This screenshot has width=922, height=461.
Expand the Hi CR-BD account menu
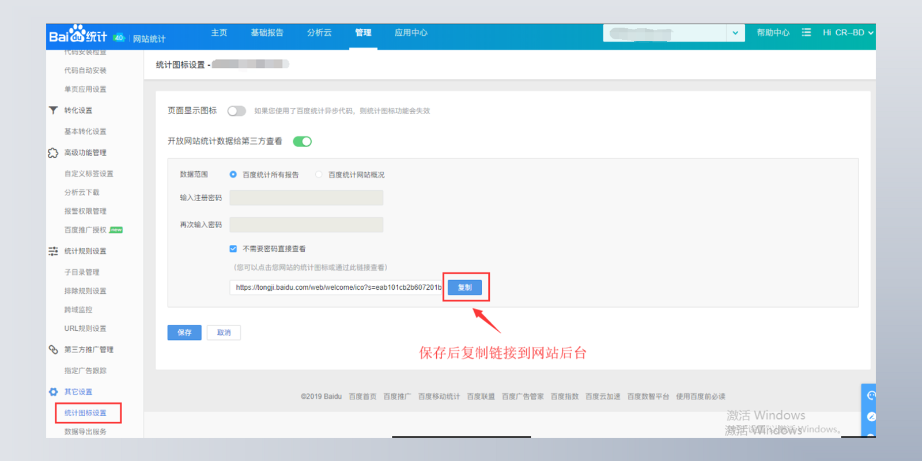pyautogui.click(x=848, y=33)
